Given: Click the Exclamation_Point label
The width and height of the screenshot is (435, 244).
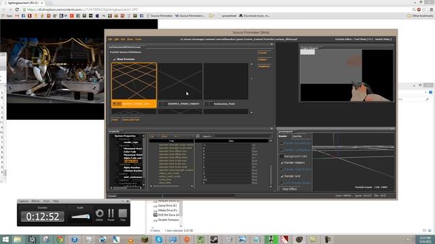Looking at the screenshot, I should point(224,104).
